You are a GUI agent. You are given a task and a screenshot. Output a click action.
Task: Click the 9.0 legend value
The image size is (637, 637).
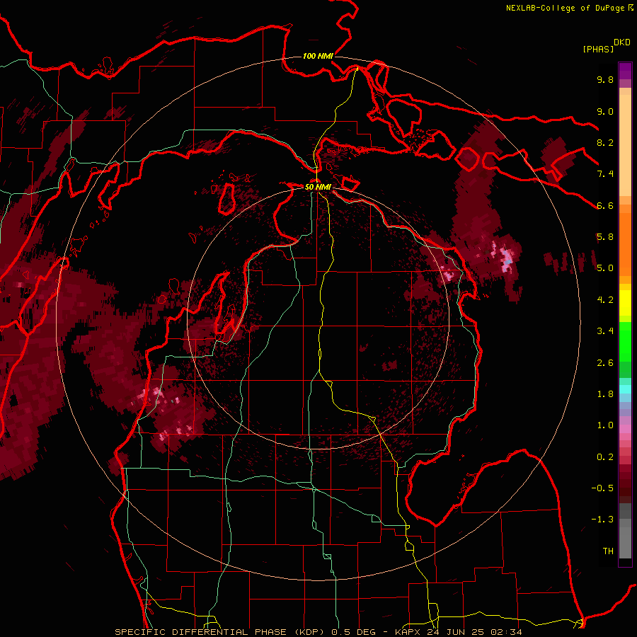coord(605,111)
